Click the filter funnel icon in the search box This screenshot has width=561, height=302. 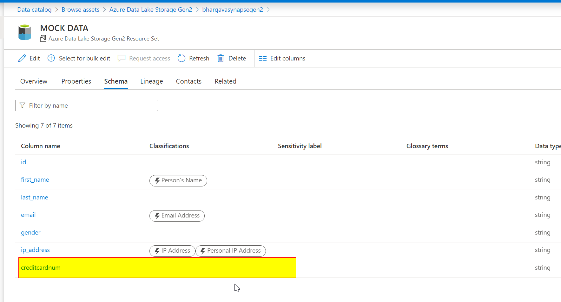[23, 105]
